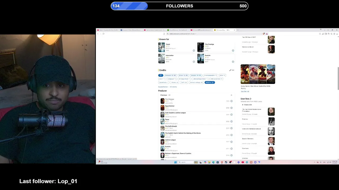
Task: Open the All credits link
Action: pyautogui.click(x=173, y=87)
